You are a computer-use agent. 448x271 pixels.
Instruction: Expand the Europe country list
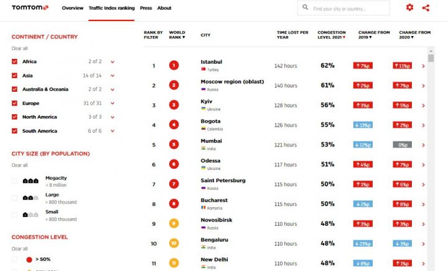coord(113,104)
